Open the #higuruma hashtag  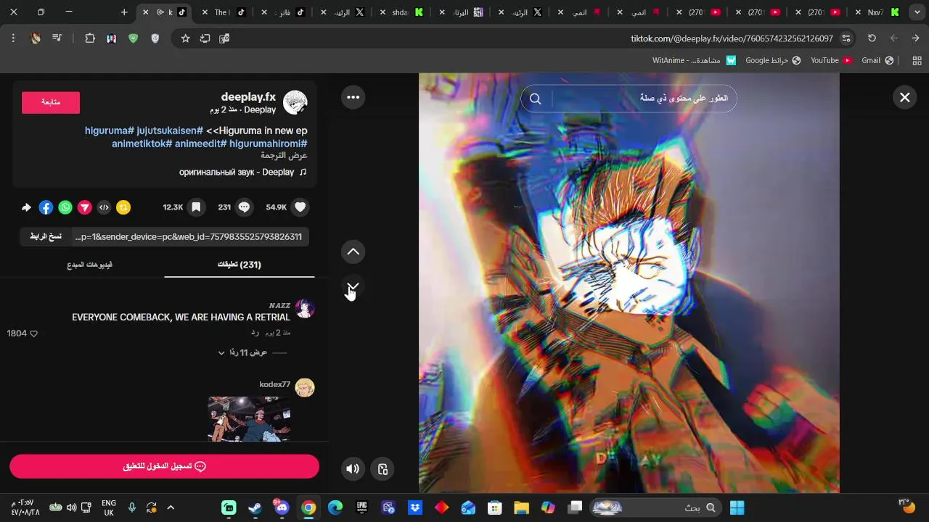pos(110,130)
